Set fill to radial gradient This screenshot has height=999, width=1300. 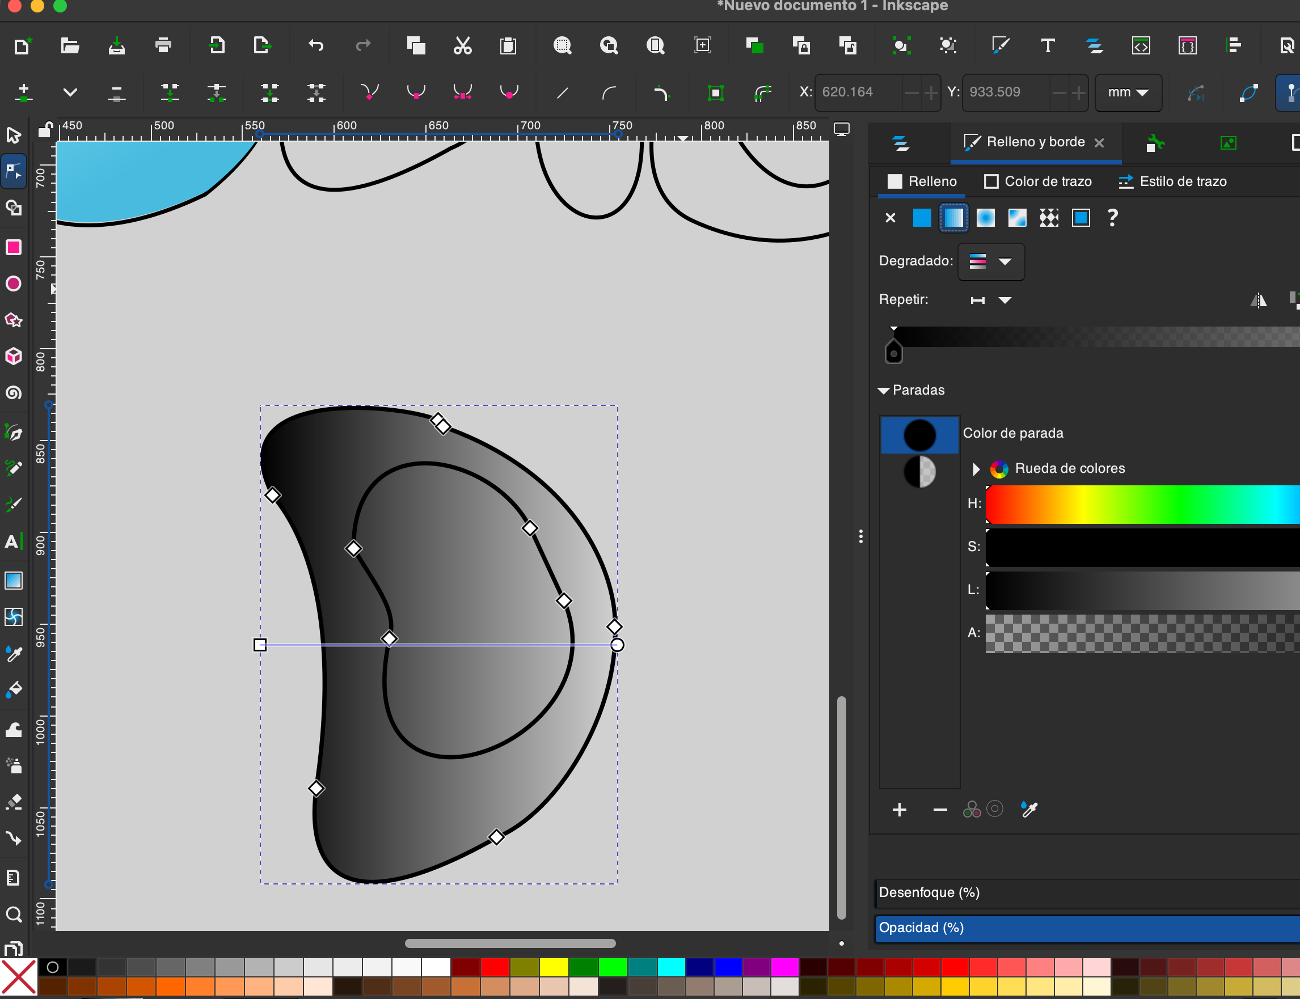(x=985, y=218)
